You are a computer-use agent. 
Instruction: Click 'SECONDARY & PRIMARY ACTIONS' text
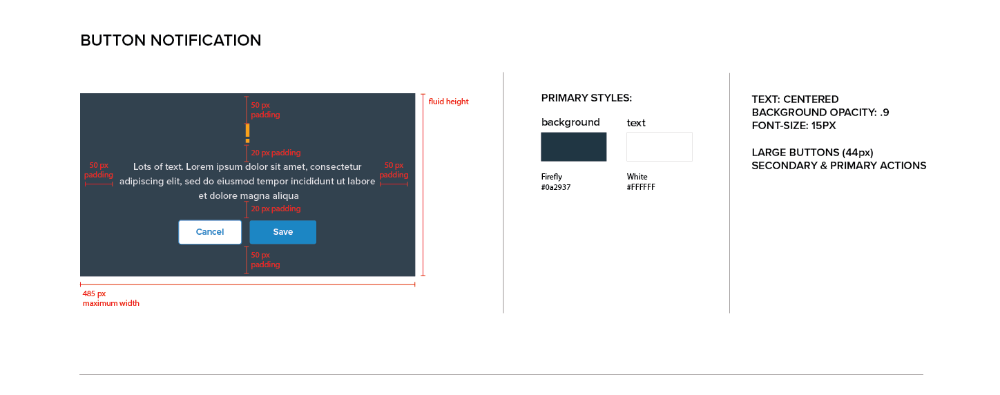coord(838,166)
